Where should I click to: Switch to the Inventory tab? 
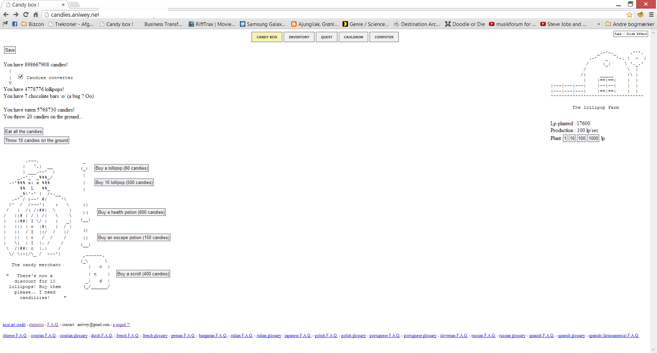299,37
